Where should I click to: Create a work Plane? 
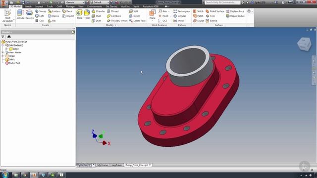coord(153,14)
